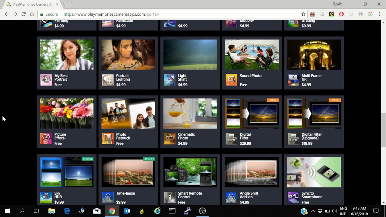This screenshot has height=217, width=386.
Task: Open the Action Center notifications
Action: (376, 211)
